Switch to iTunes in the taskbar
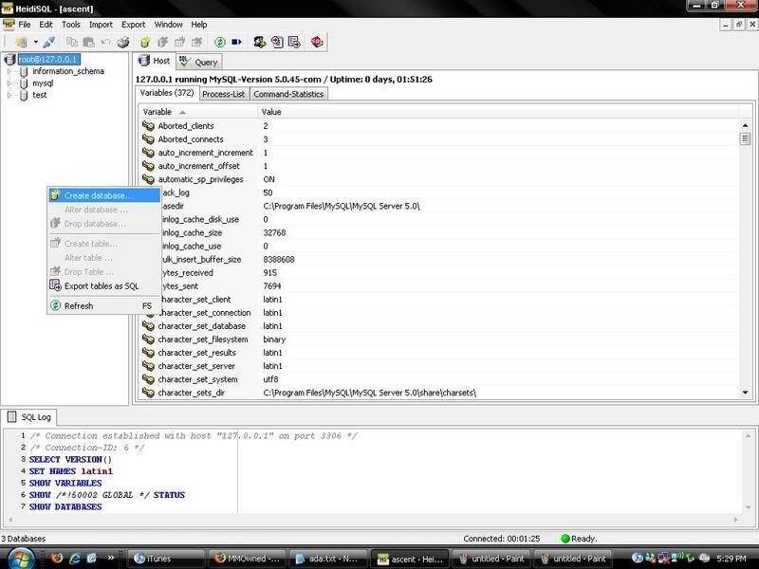Screen dimensions: 759x569 [x=164, y=559]
